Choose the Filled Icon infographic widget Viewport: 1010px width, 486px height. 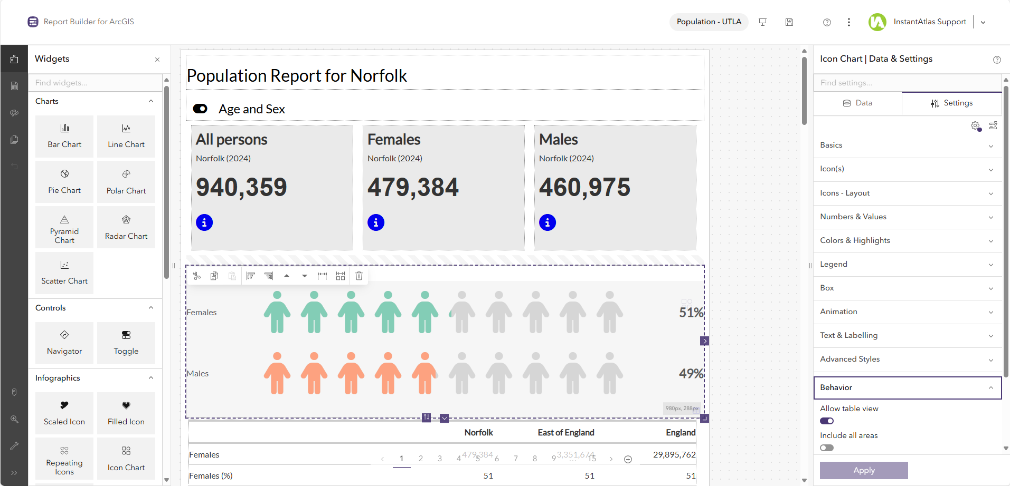point(126,413)
